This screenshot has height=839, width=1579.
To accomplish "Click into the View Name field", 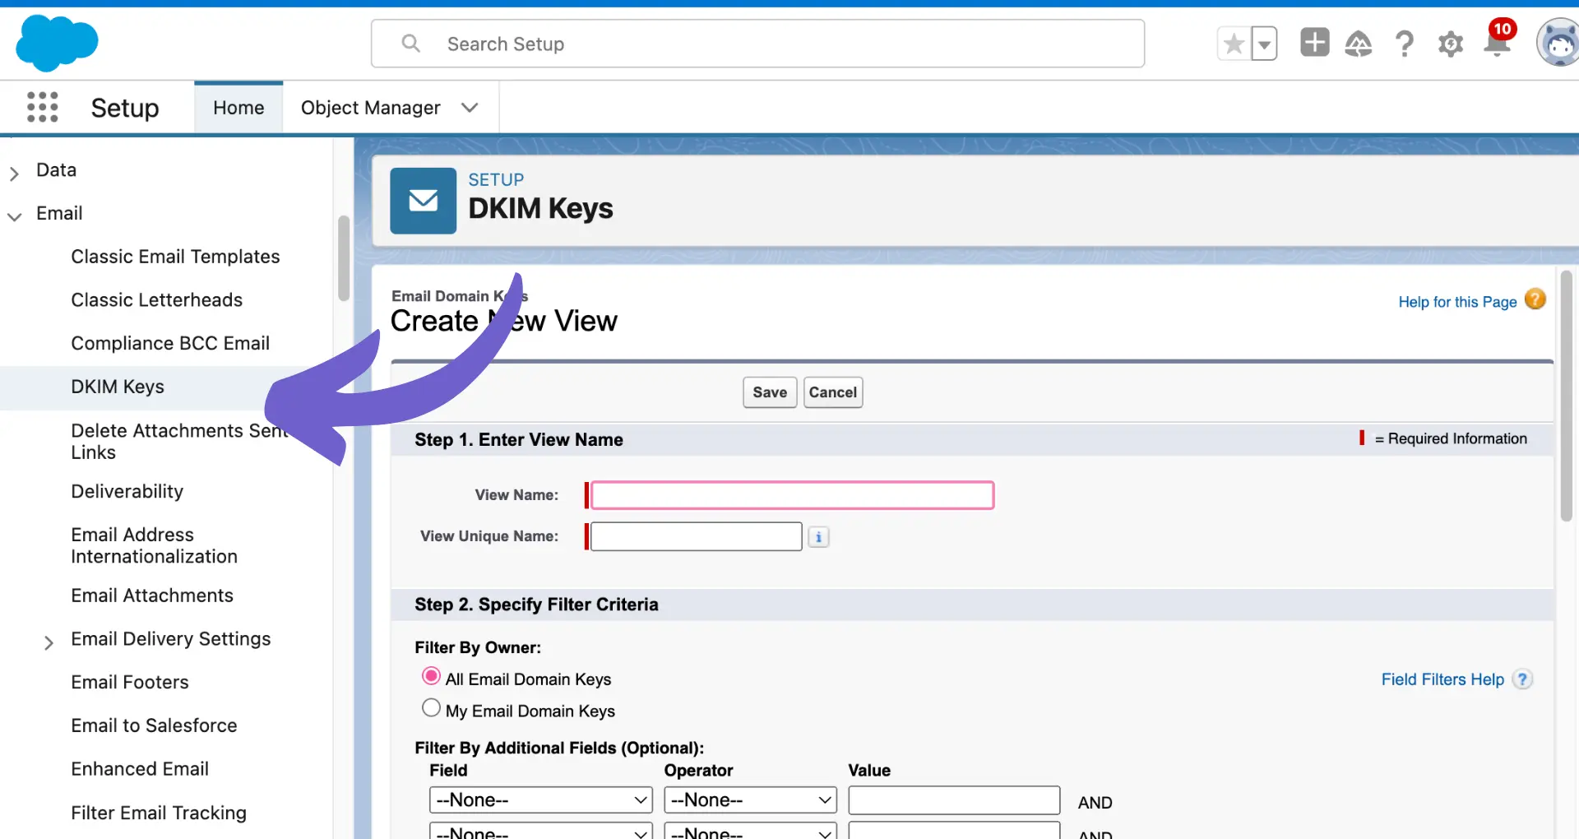I will click(793, 495).
